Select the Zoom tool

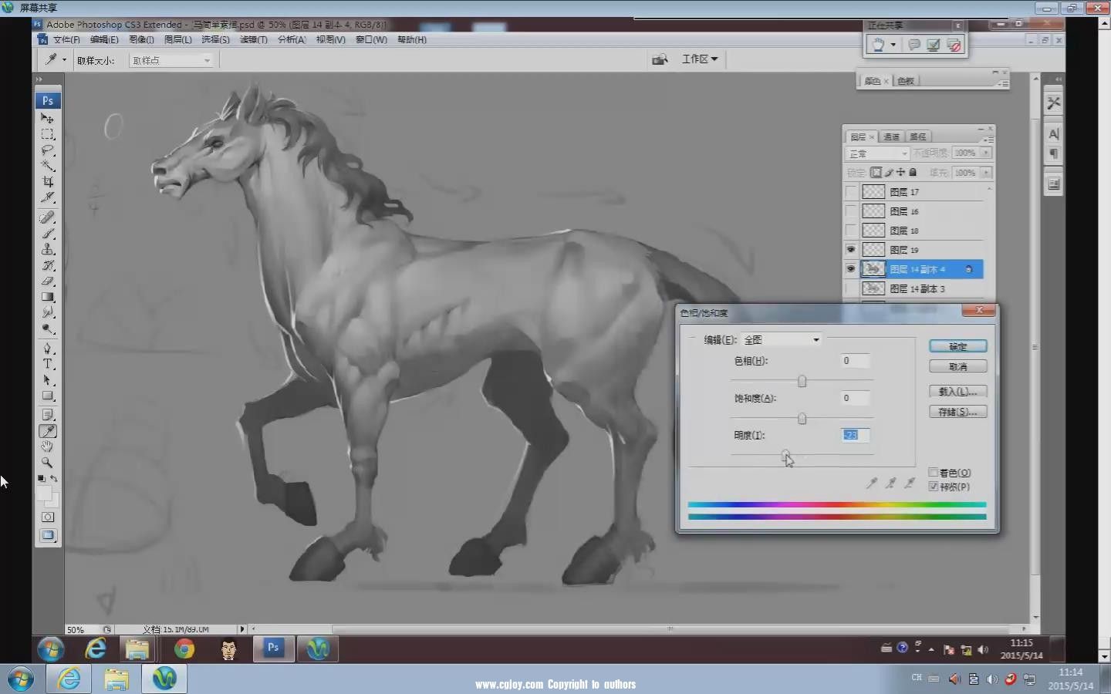47,463
